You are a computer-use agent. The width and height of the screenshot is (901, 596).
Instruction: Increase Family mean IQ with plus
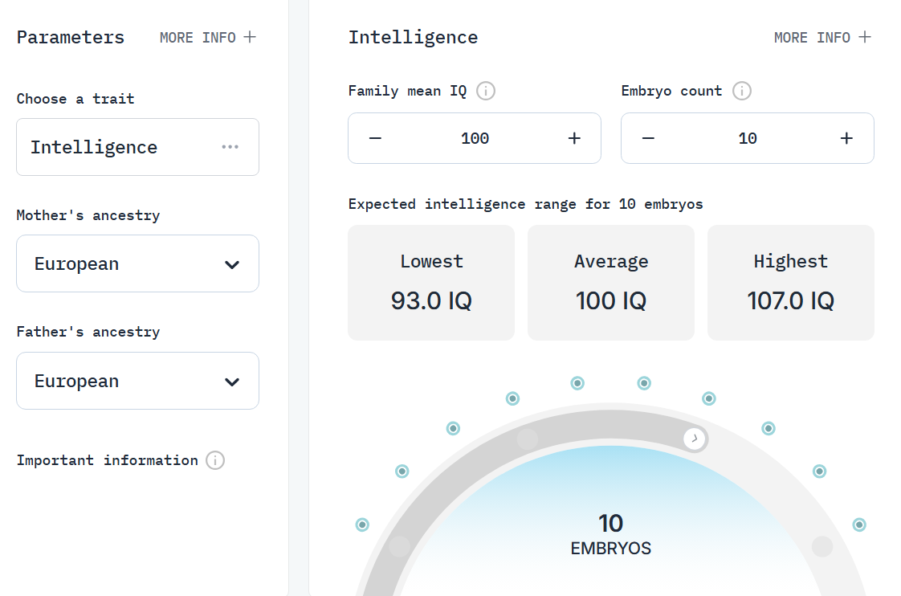tap(574, 138)
